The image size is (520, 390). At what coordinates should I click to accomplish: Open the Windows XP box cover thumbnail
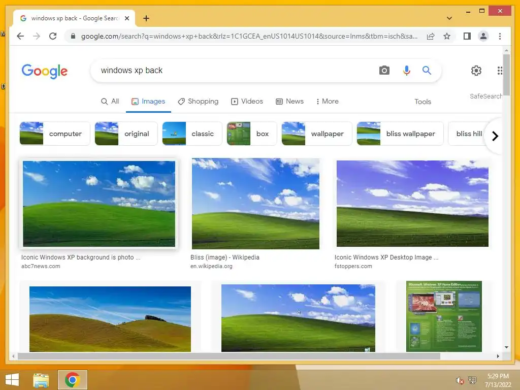pos(444,316)
